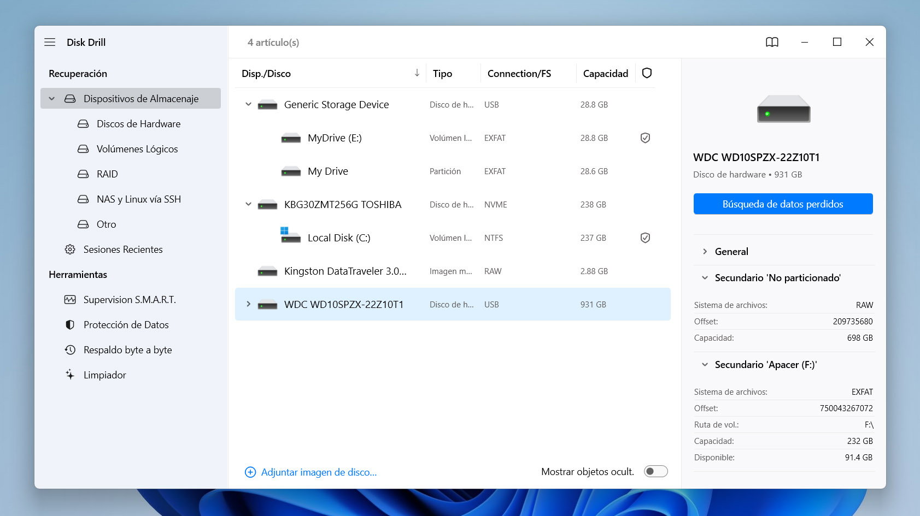Viewport: 920px width, 516px height.
Task: Click the large hard drive image in details panel
Action: click(783, 109)
